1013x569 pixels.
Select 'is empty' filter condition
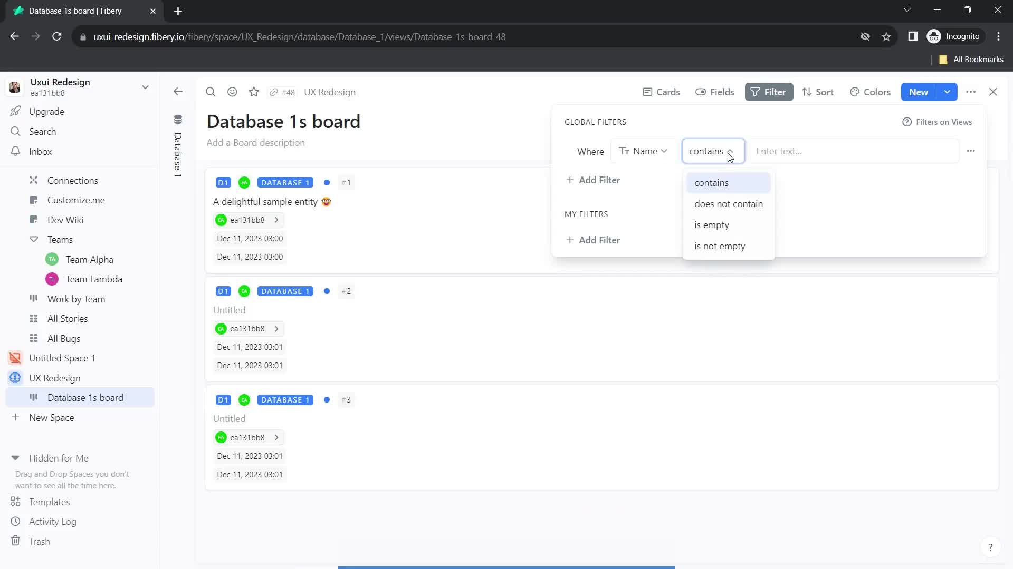click(x=712, y=224)
